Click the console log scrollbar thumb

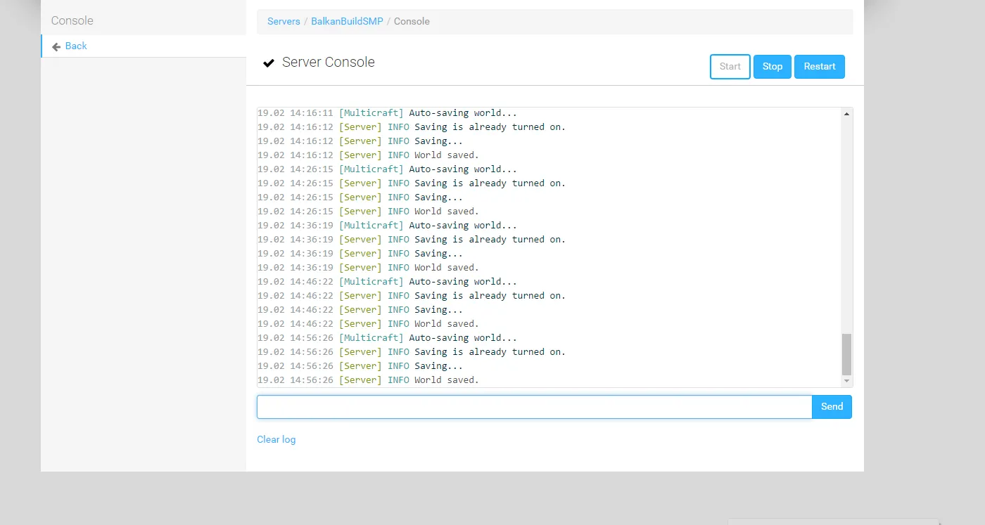pyautogui.click(x=847, y=354)
